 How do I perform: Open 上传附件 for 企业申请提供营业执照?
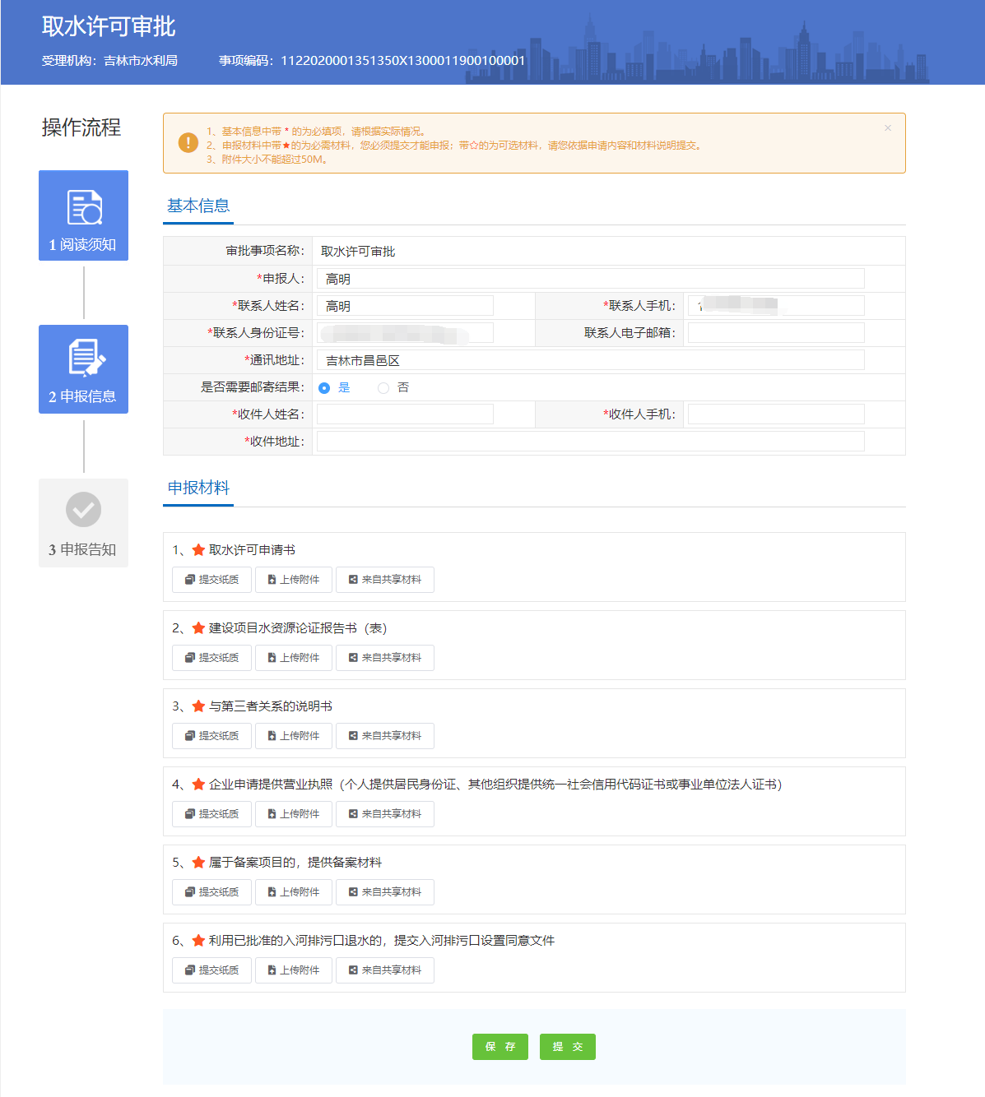pyautogui.click(x=293, y=814)
